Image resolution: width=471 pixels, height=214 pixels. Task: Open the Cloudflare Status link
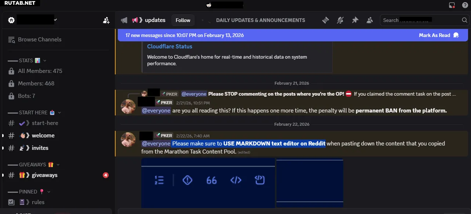[170, 47]
